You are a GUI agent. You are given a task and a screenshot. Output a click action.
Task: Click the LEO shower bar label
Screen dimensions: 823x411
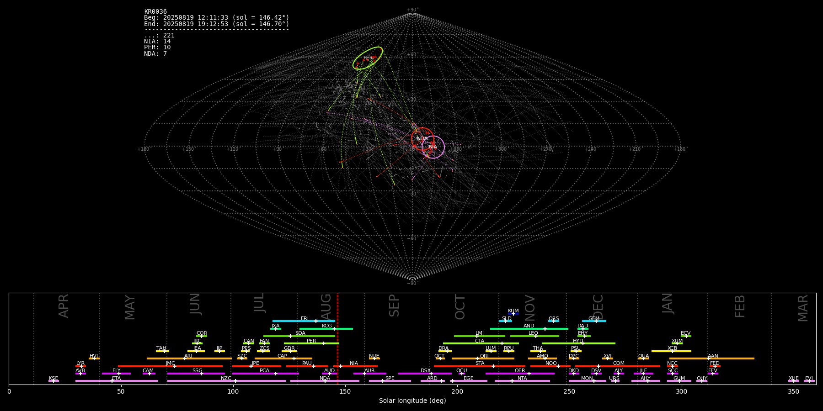coord(534,333)
